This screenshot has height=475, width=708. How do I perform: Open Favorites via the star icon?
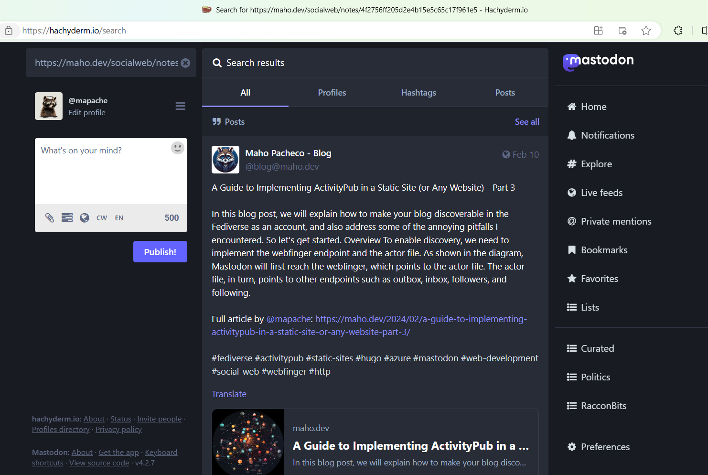pos(571,278)
